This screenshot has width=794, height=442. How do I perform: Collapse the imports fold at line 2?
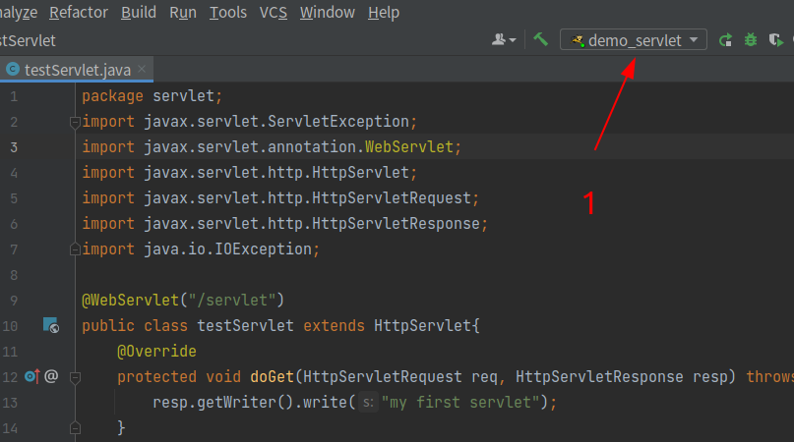click(75, 122)
